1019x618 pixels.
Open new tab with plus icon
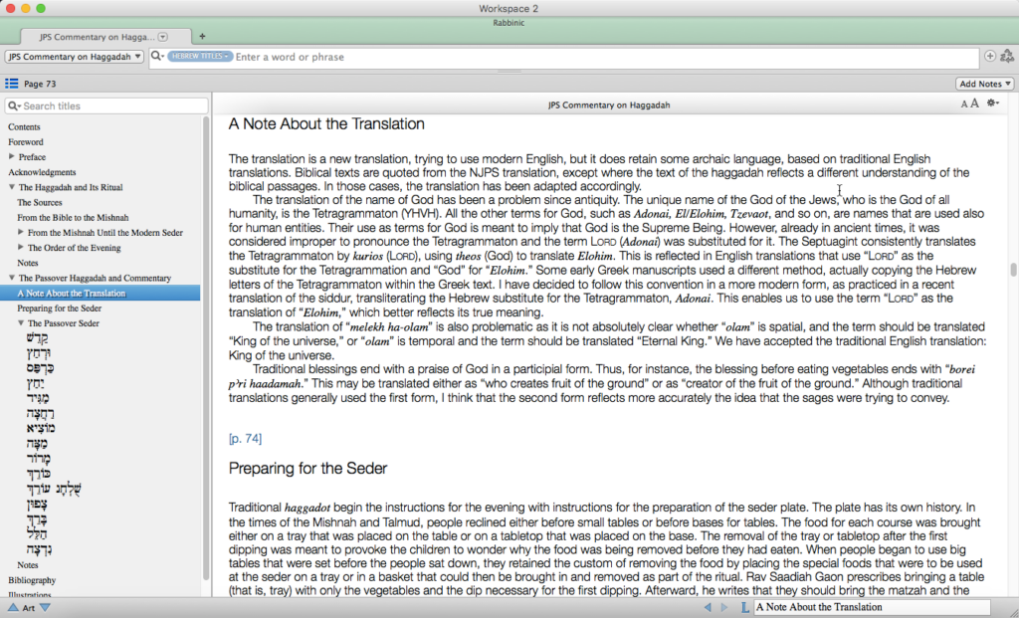pos(202,37)
